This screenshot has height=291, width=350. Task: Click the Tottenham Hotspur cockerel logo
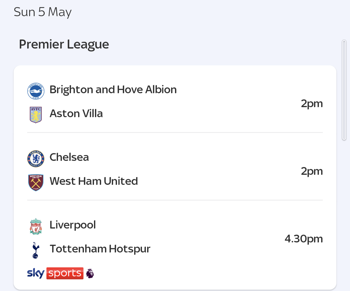click(x=36, y=250)
